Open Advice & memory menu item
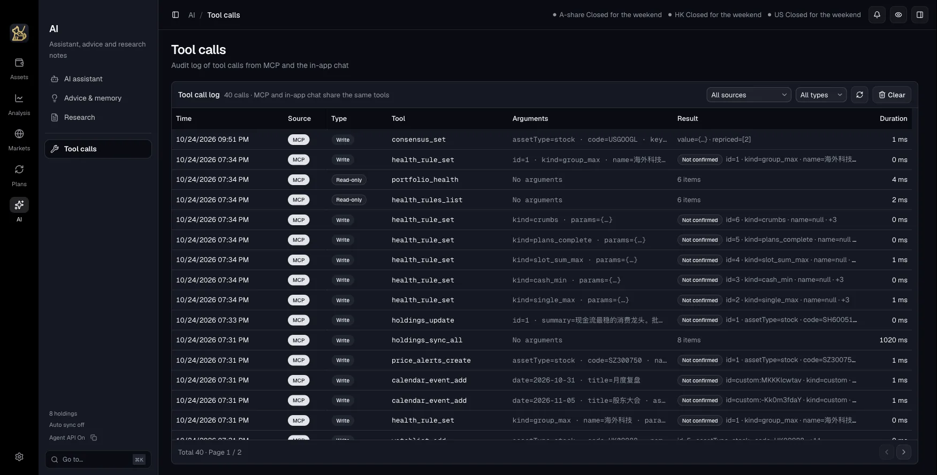The image size is (937, 475). coord(98,98)
